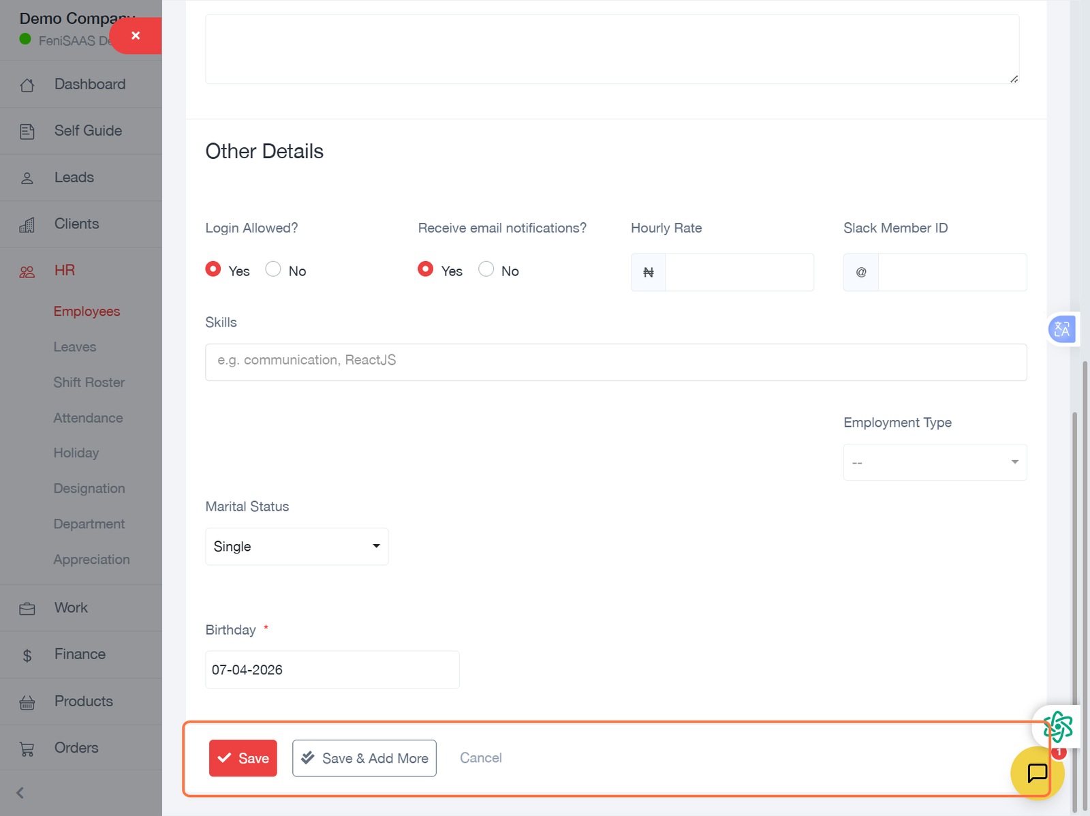
Task: Click the red Save button
Action: (243, 758)
